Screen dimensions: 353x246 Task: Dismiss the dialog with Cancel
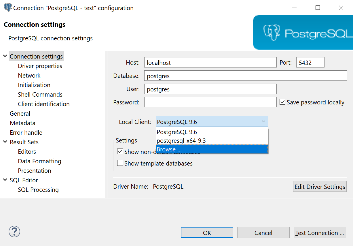[263, 232]
